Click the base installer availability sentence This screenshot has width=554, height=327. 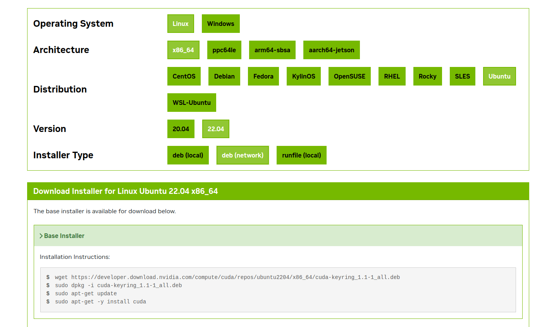105,211
